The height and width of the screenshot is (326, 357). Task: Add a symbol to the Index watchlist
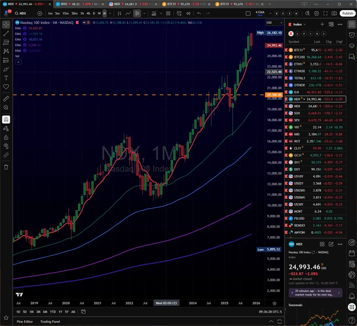(322, 24)
